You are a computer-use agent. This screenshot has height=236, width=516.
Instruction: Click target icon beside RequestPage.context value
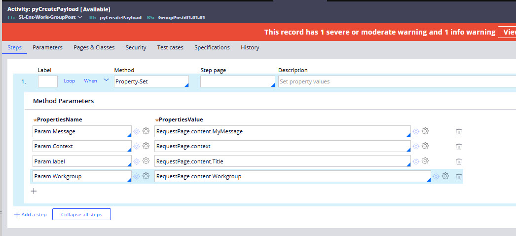416,146
